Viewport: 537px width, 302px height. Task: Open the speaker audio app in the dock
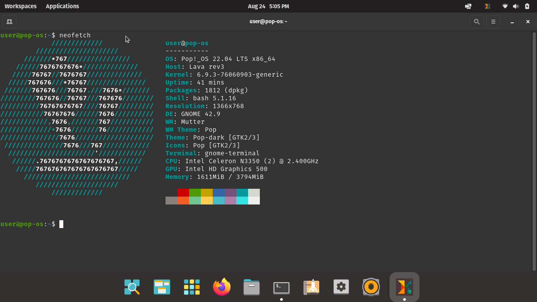point(371,287)
